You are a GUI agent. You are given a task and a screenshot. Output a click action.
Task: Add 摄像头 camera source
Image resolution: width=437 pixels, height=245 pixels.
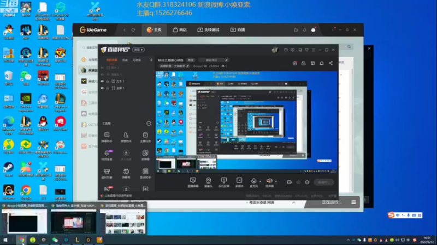(208, 182)
